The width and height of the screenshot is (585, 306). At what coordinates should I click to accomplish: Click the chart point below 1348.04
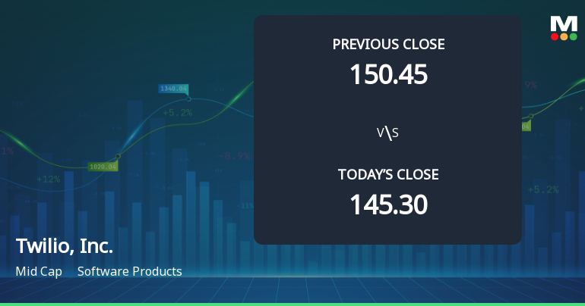click(x=188, y=99)
